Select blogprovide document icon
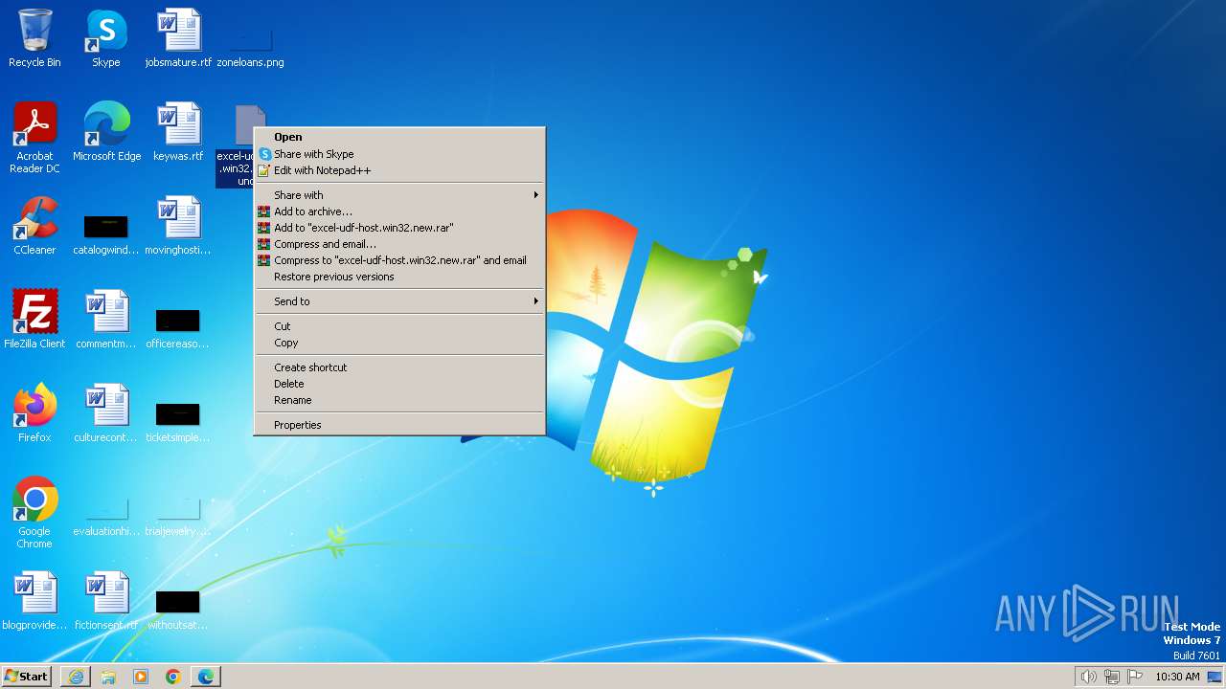This screenshot has height=689, width=1226. coord(34,601)
